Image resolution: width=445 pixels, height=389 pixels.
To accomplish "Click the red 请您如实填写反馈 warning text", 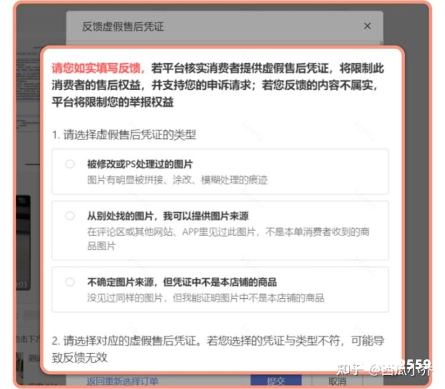I will pos(98,68).
